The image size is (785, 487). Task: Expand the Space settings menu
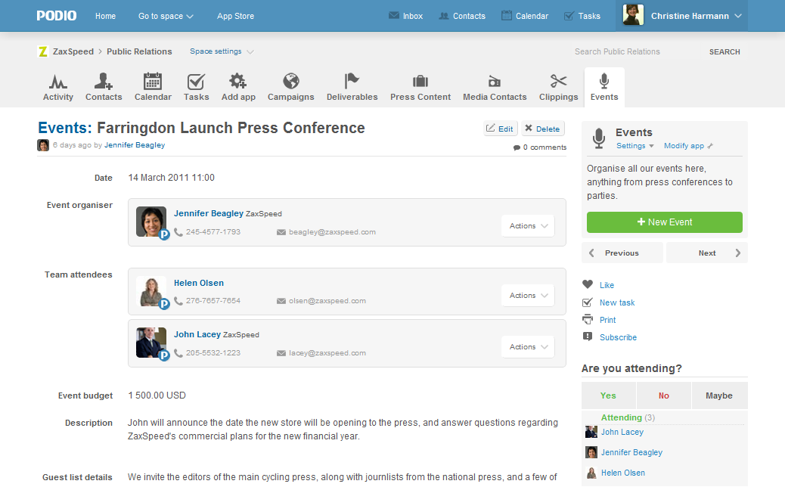coord(221,51)
